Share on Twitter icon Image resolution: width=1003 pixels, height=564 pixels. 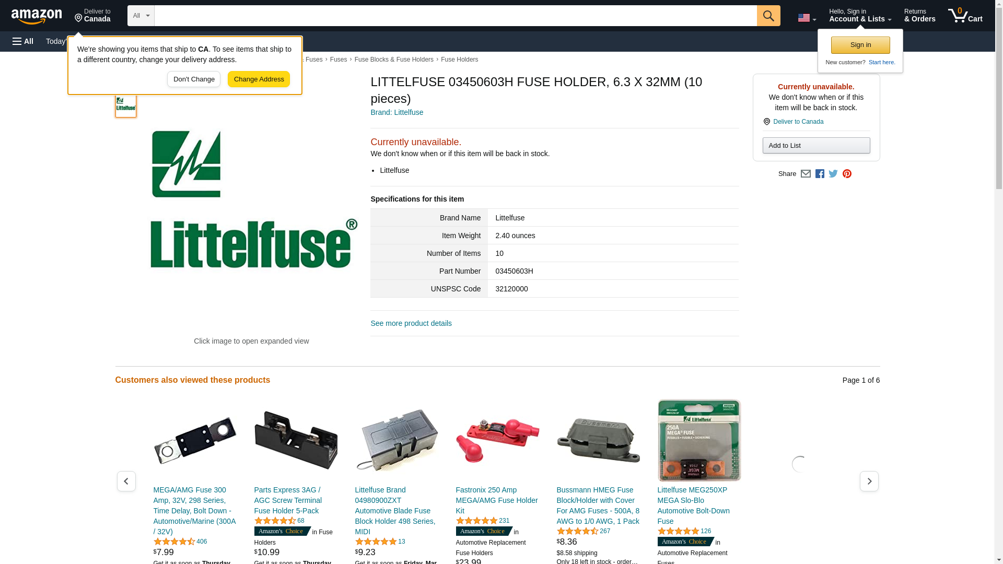(833, 174)
